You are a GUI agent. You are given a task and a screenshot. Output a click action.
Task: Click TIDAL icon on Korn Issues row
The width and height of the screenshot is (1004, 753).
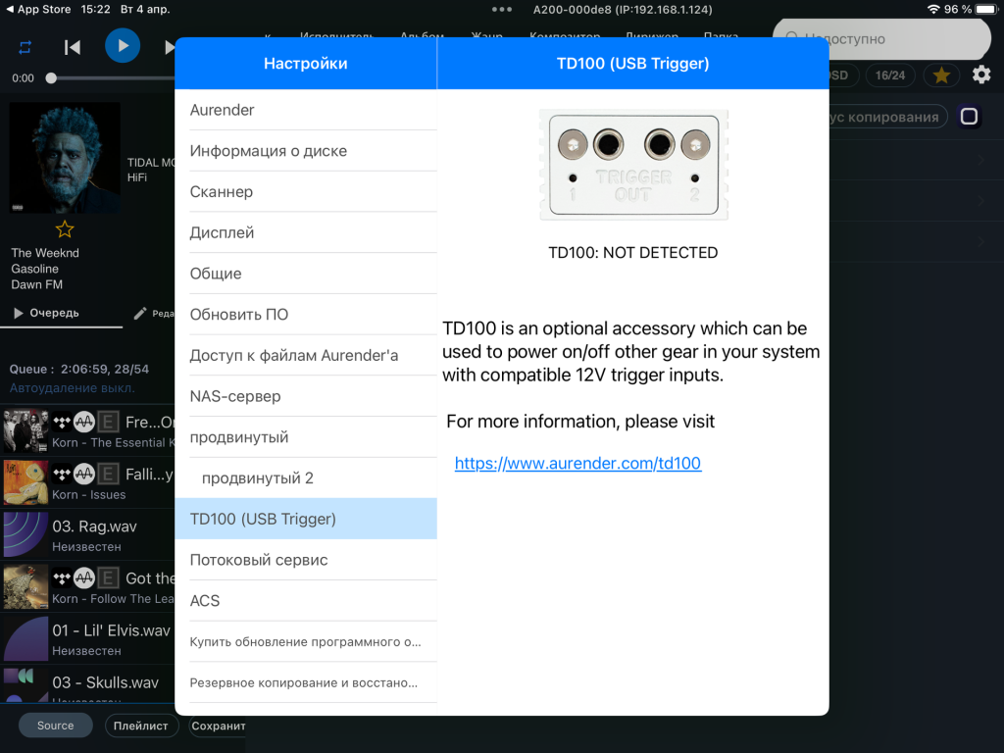[x=62, y=474]
